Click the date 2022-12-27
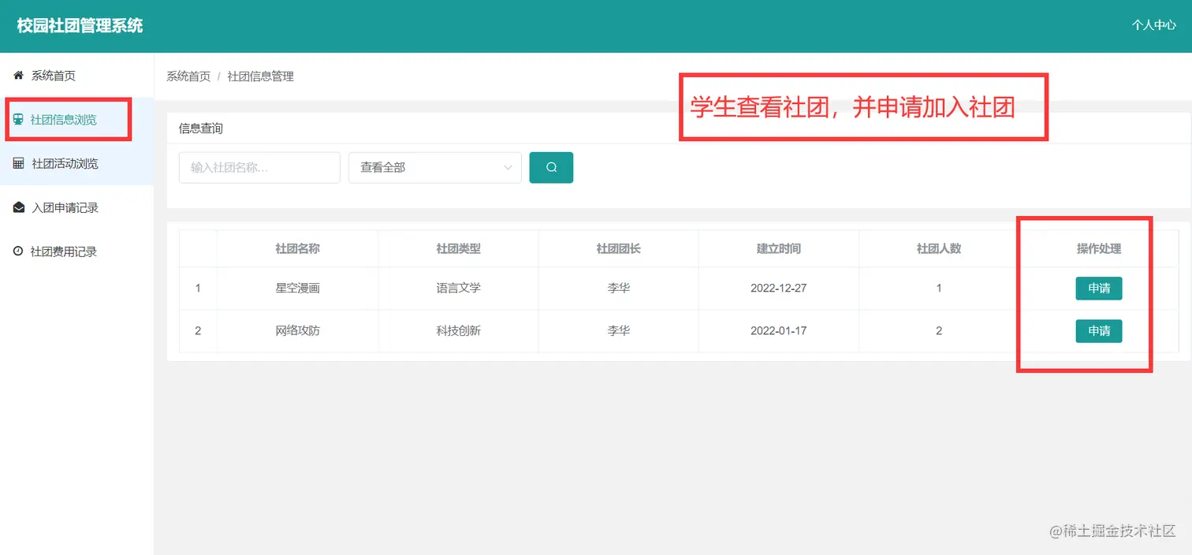The height and width of the screenshot is (555, 1192). pyautogui.click(x=779, y=289)
